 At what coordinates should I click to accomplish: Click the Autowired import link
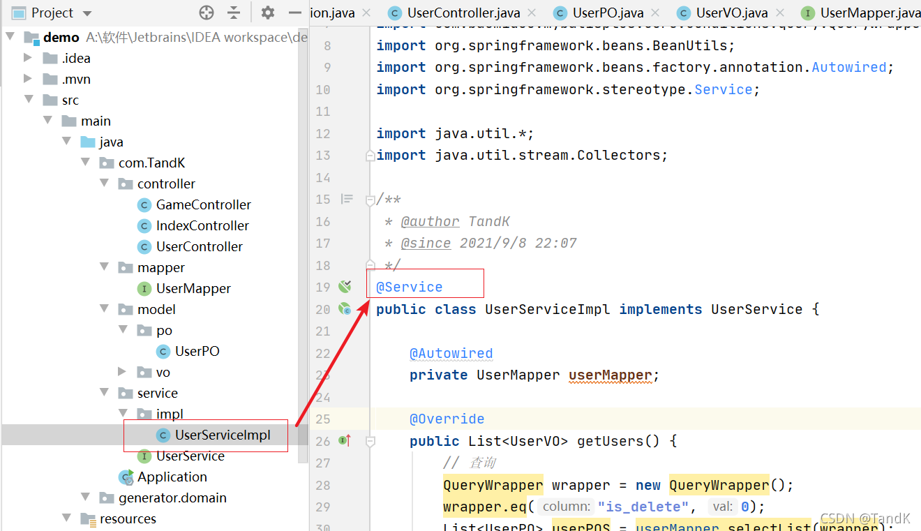(x=849, y=68)
